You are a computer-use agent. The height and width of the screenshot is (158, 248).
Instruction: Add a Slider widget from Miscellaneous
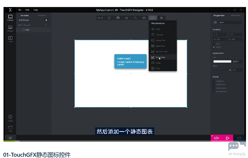(x=163, y=29)
